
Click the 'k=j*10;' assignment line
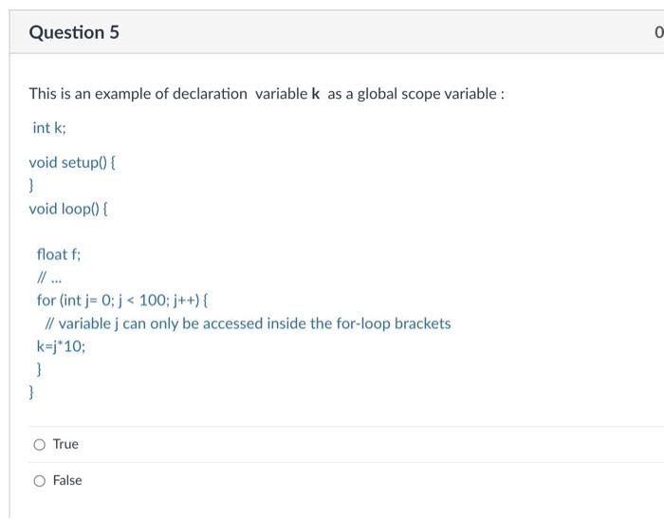[61, 346]
